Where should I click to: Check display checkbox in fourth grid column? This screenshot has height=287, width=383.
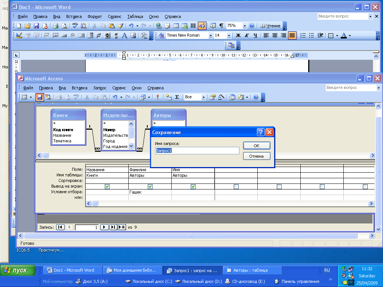coord(236,186)
